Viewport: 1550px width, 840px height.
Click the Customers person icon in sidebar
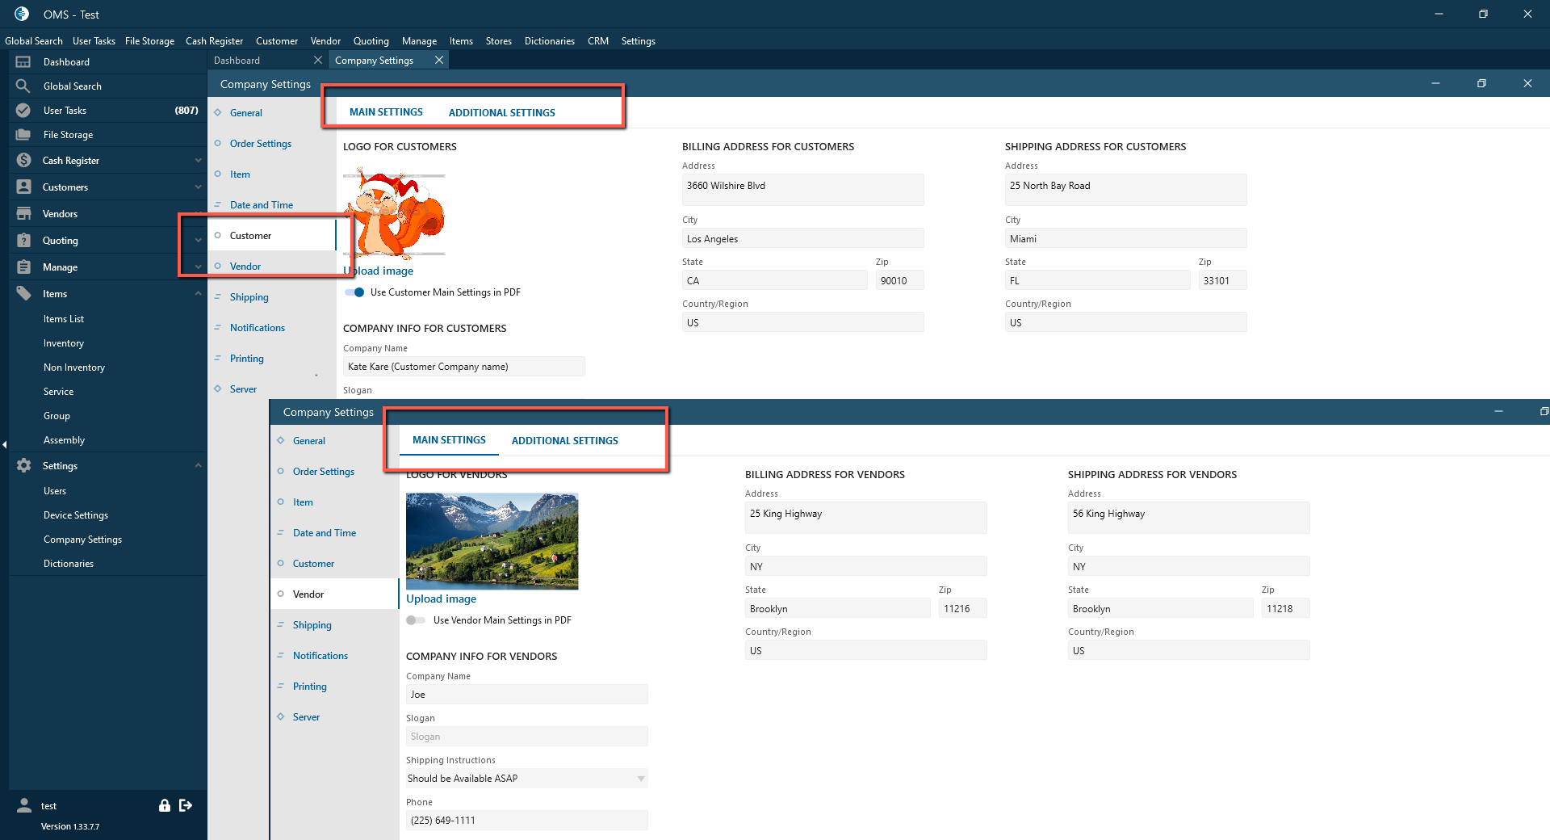23,187
